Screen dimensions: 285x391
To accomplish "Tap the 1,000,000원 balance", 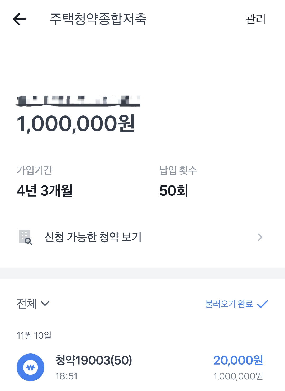I will [x=76, y=124].
